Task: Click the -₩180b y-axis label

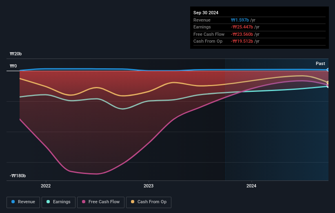Action: point(18,176)
